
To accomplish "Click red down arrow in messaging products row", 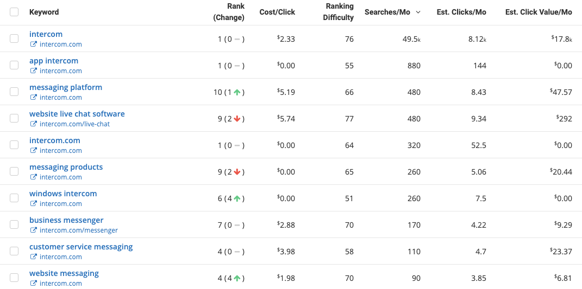I will 237,172.
